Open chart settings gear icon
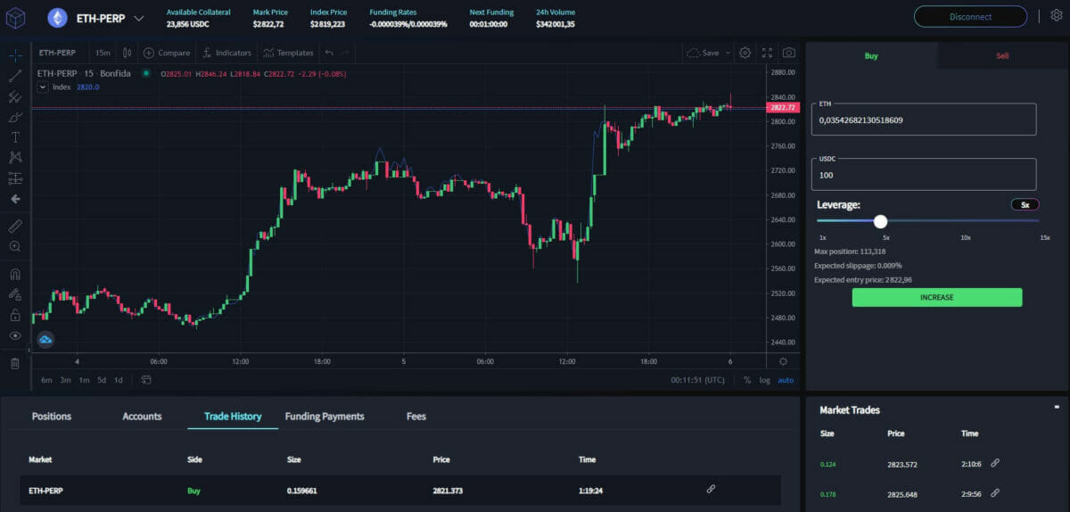 tap(745, 53)
